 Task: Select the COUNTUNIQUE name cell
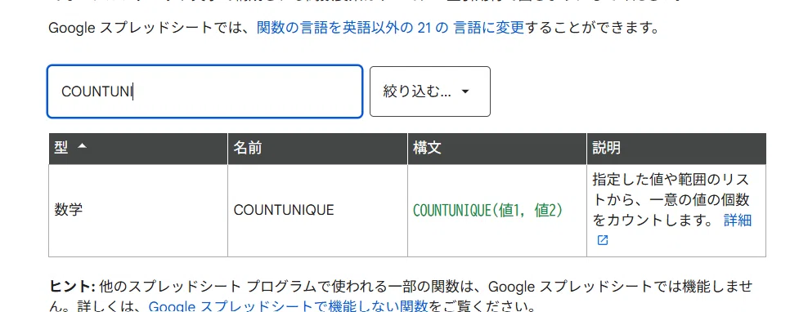tap(318, 210)
